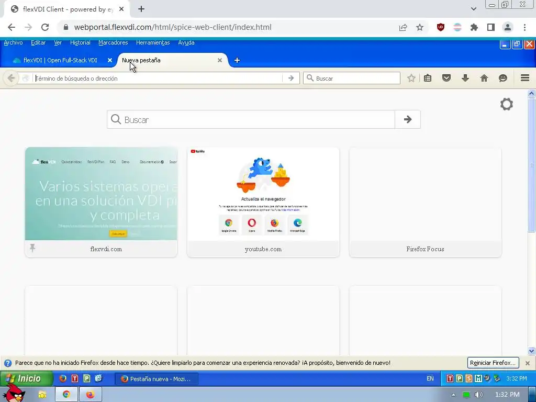536x402 pixels.
Task: Open the Historial menu
Action: coord(80,43)
